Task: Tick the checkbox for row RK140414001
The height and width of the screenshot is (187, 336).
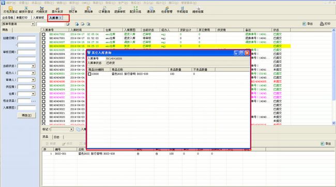Action: point(44,70)
